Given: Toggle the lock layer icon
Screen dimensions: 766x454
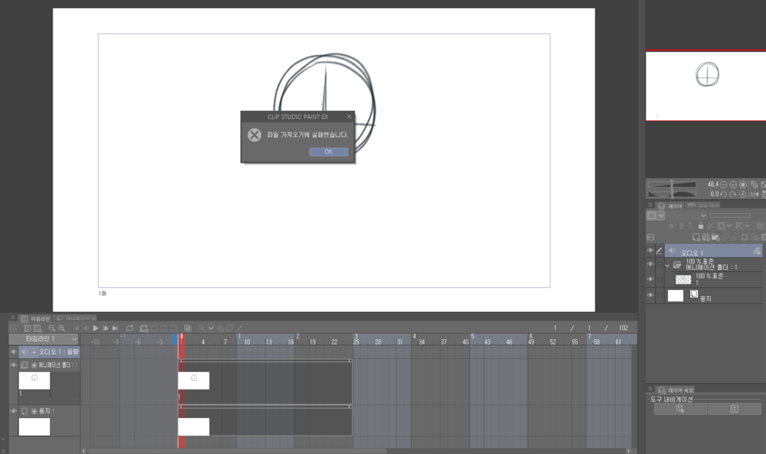Looking at the screenshot, I should (x=701, y=226).
